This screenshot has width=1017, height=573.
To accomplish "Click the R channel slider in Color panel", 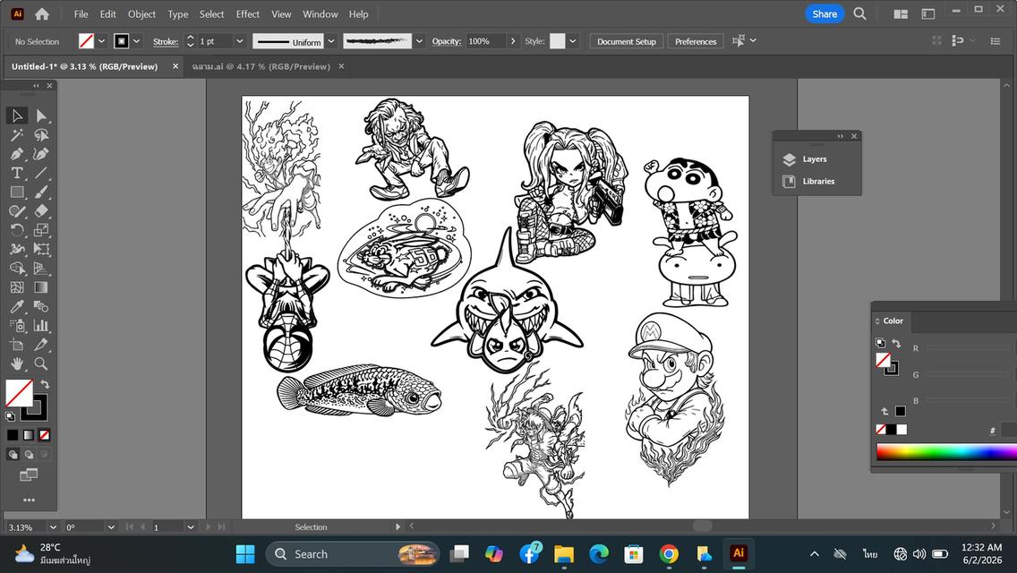I will tap(968, 348).
